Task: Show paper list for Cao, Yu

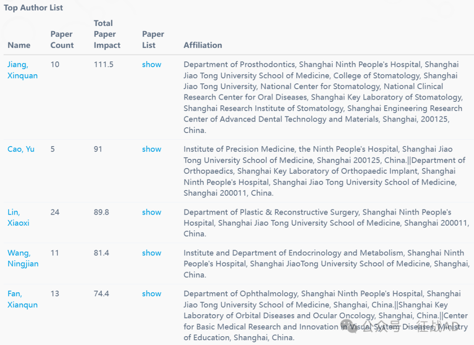Action: 151,149
